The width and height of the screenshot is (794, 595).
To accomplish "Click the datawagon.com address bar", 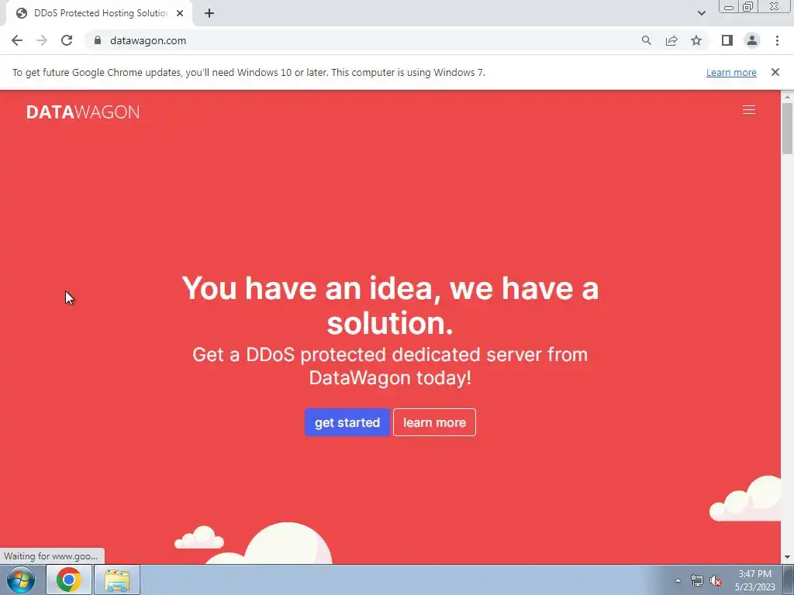I will [362, 40].
